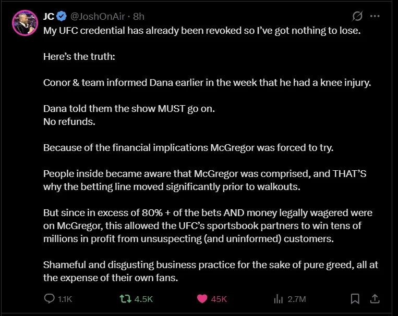Click the green repost arrows icon

point(125,299)
